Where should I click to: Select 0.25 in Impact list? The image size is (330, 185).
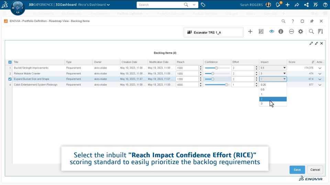pos(273,85)
